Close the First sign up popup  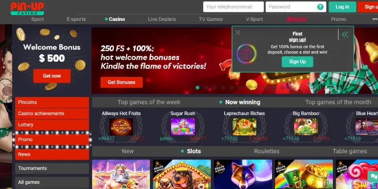pyautogui.click(x=238, y=33)
